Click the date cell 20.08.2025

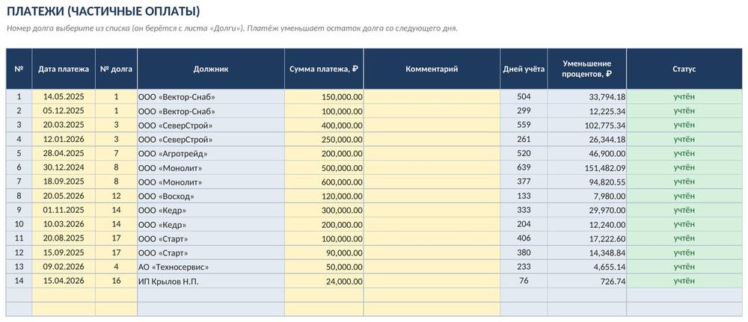[64, 238]
